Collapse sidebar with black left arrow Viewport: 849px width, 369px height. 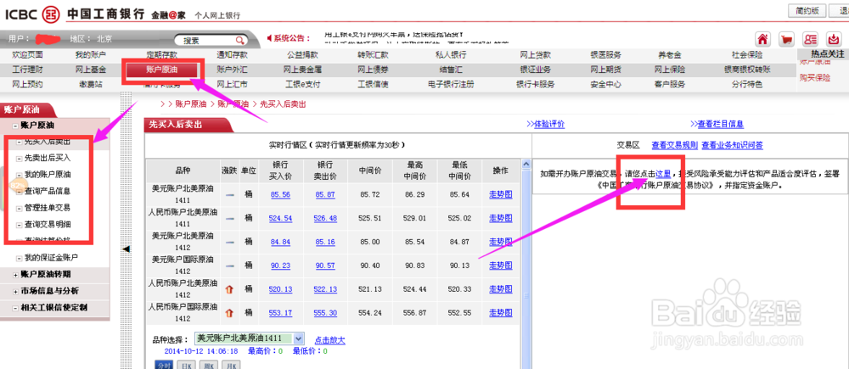pyautogui.click(x=127, y=249)
